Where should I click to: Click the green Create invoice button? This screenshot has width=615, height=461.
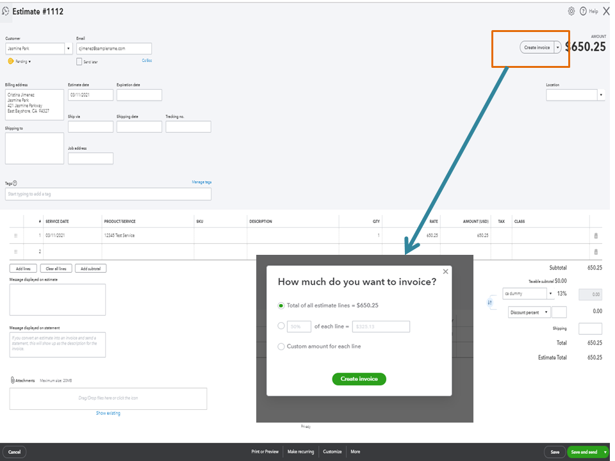click(359, 379)
